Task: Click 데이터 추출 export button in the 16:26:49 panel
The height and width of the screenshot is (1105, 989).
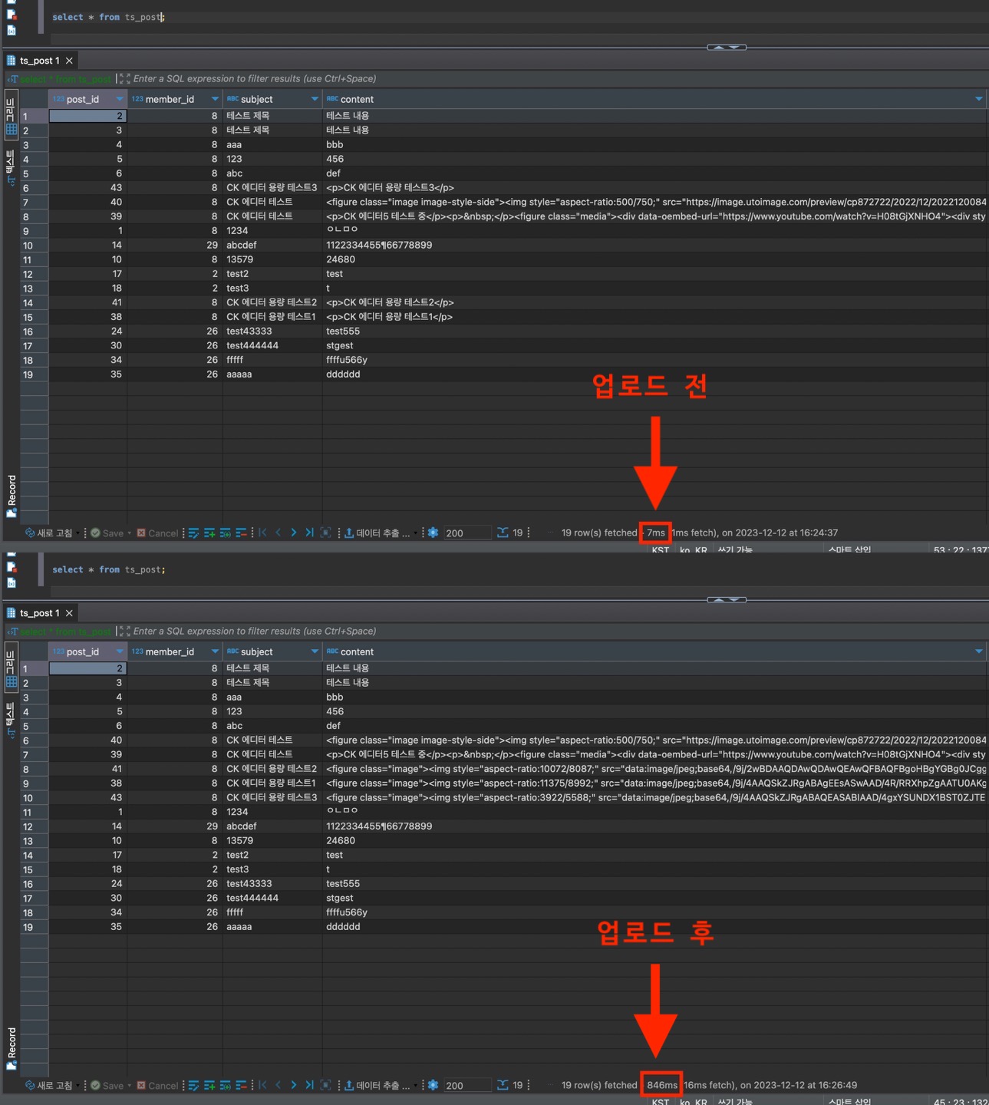Action: point(377,1085)
